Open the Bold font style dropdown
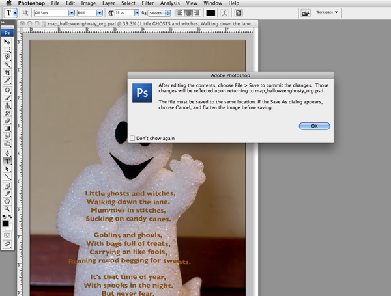 tap(100, 13)
